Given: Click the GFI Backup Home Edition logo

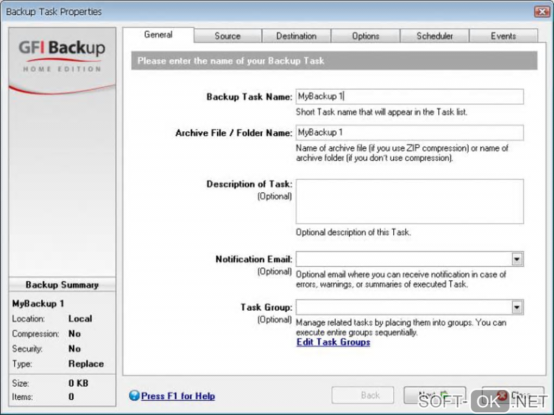Looking at the screenshot, I should click(x=62, y=56).
